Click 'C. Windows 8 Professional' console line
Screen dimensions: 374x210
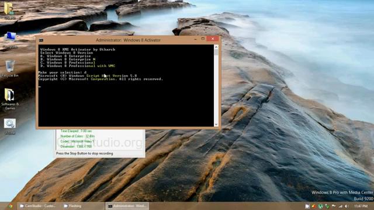(68, 62)
